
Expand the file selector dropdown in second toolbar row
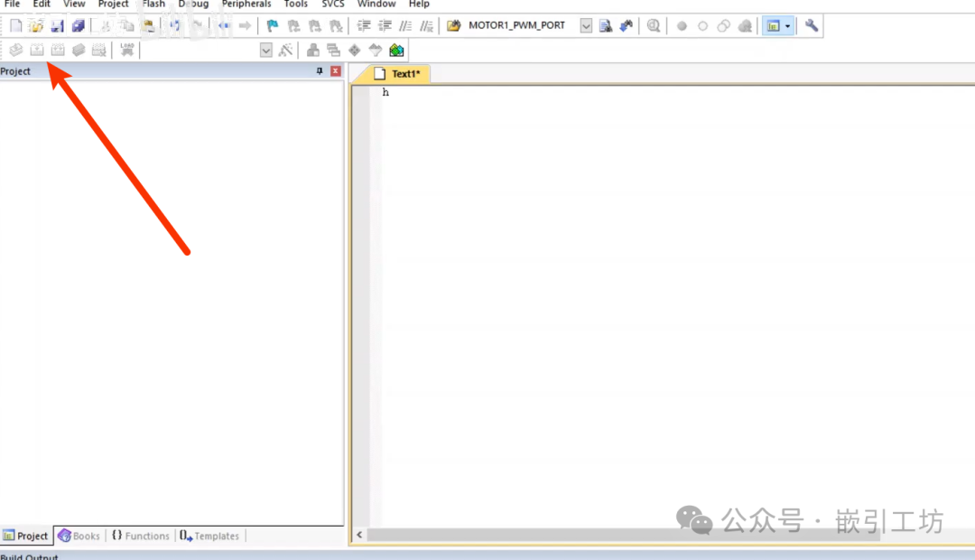click(265, 50)
